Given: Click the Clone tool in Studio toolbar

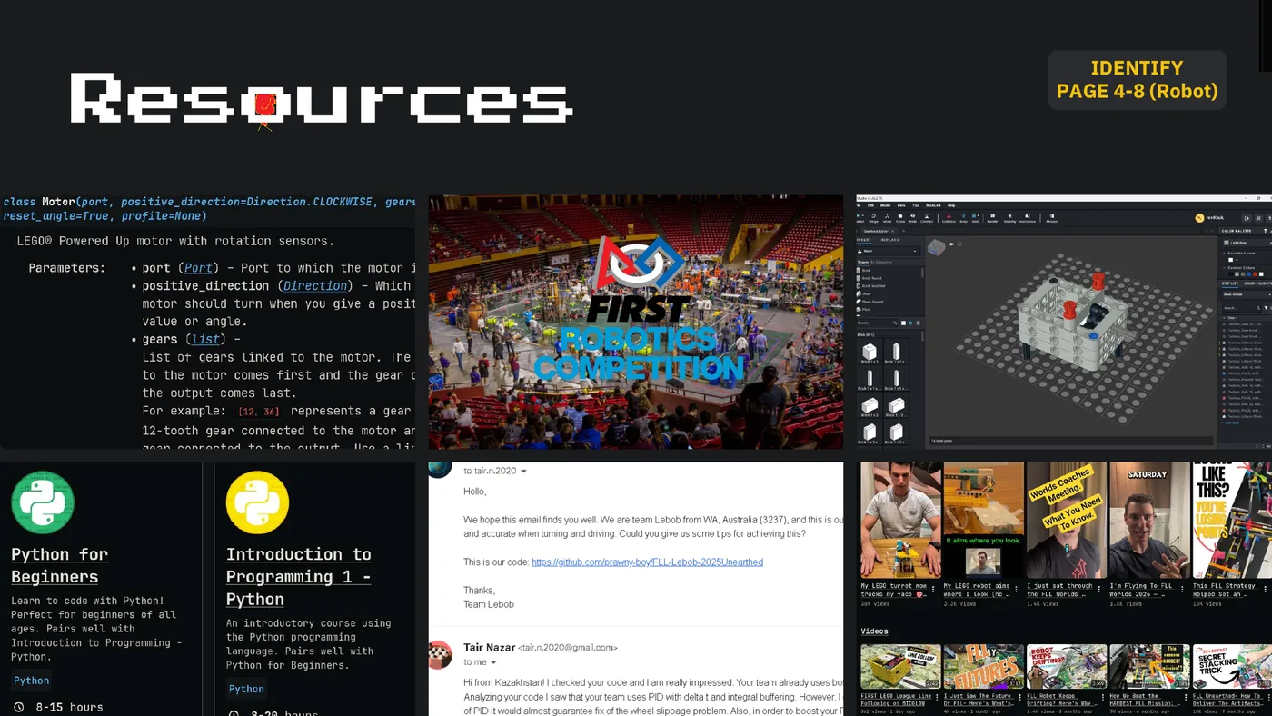Looking at the screenshot, I should (900, 218).
